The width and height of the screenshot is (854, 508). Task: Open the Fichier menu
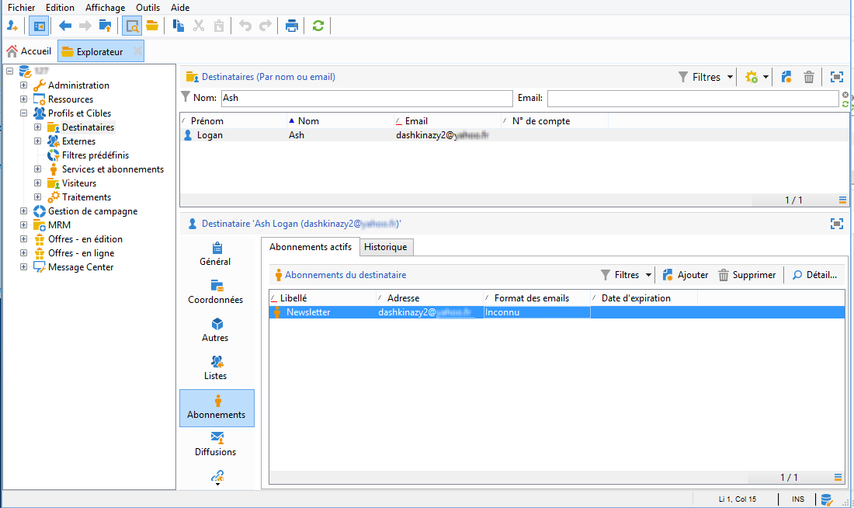pos(21,8)
